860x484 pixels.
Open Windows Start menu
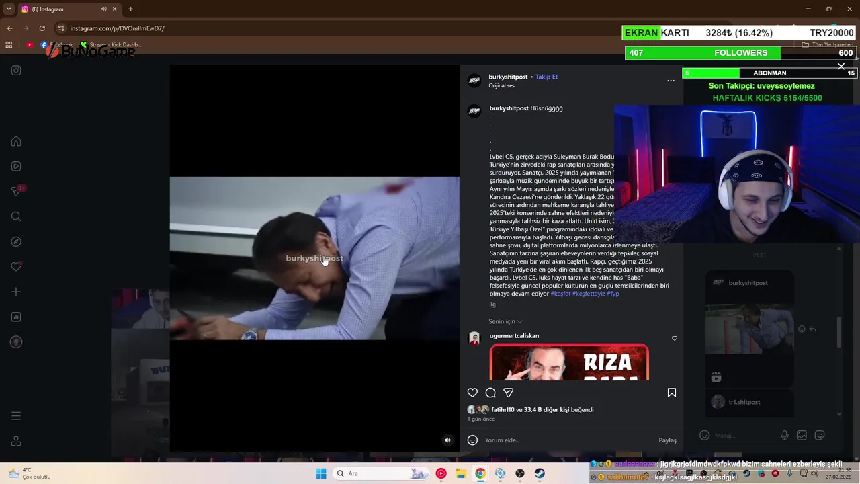click(320, 473)
